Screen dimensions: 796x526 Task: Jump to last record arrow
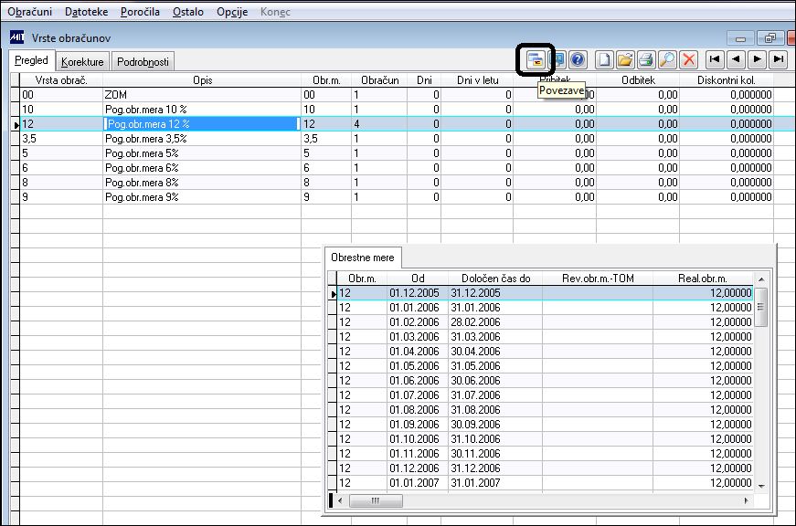[x=779, y=60]
